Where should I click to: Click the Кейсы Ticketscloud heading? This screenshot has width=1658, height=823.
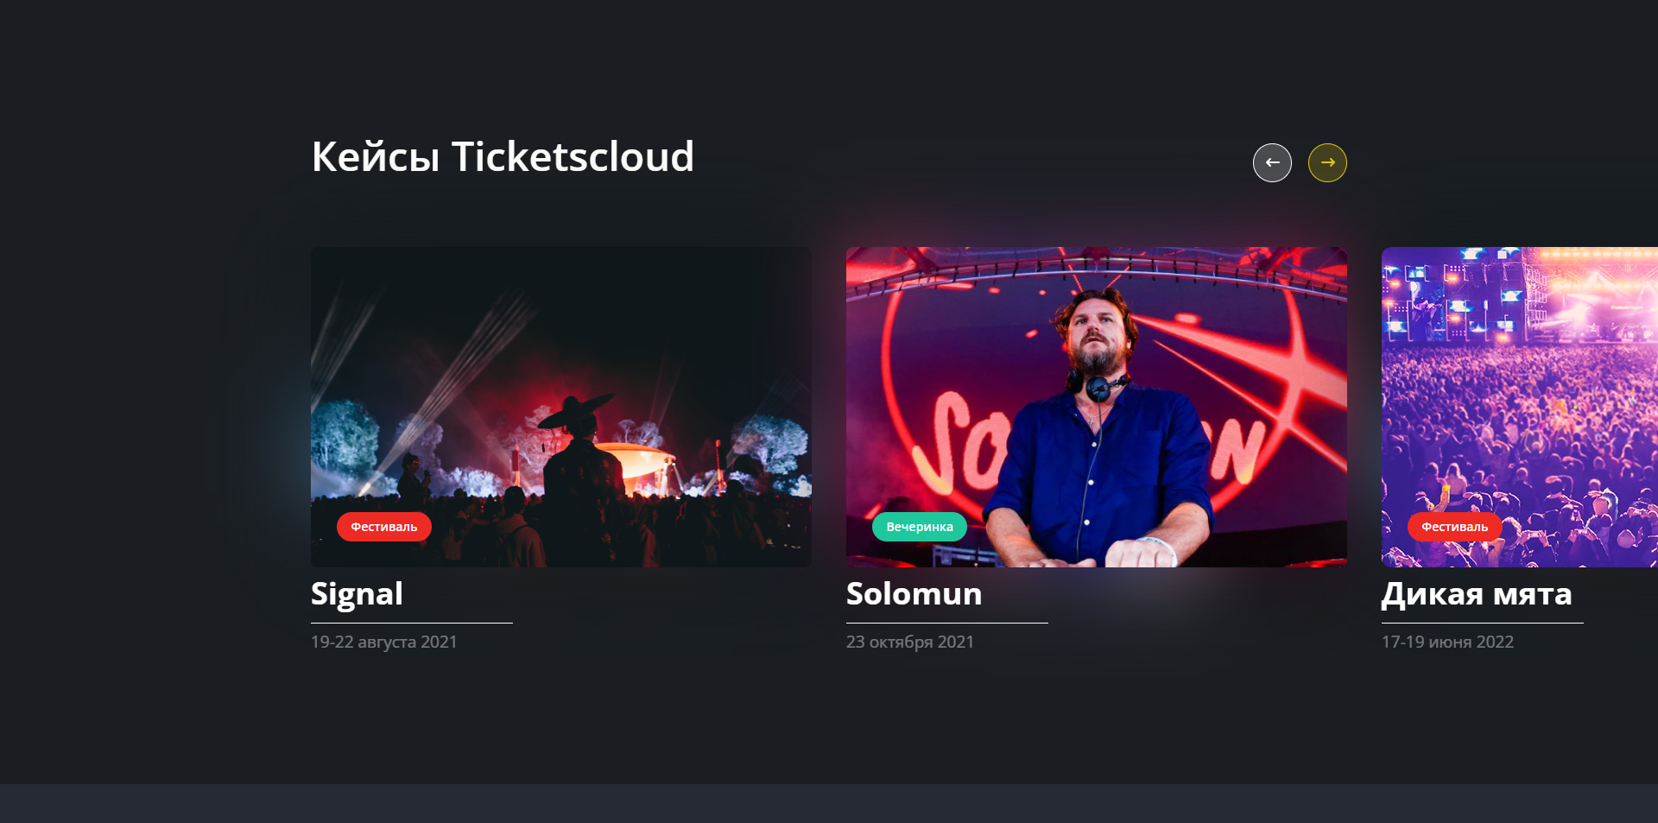coord(503,157)
